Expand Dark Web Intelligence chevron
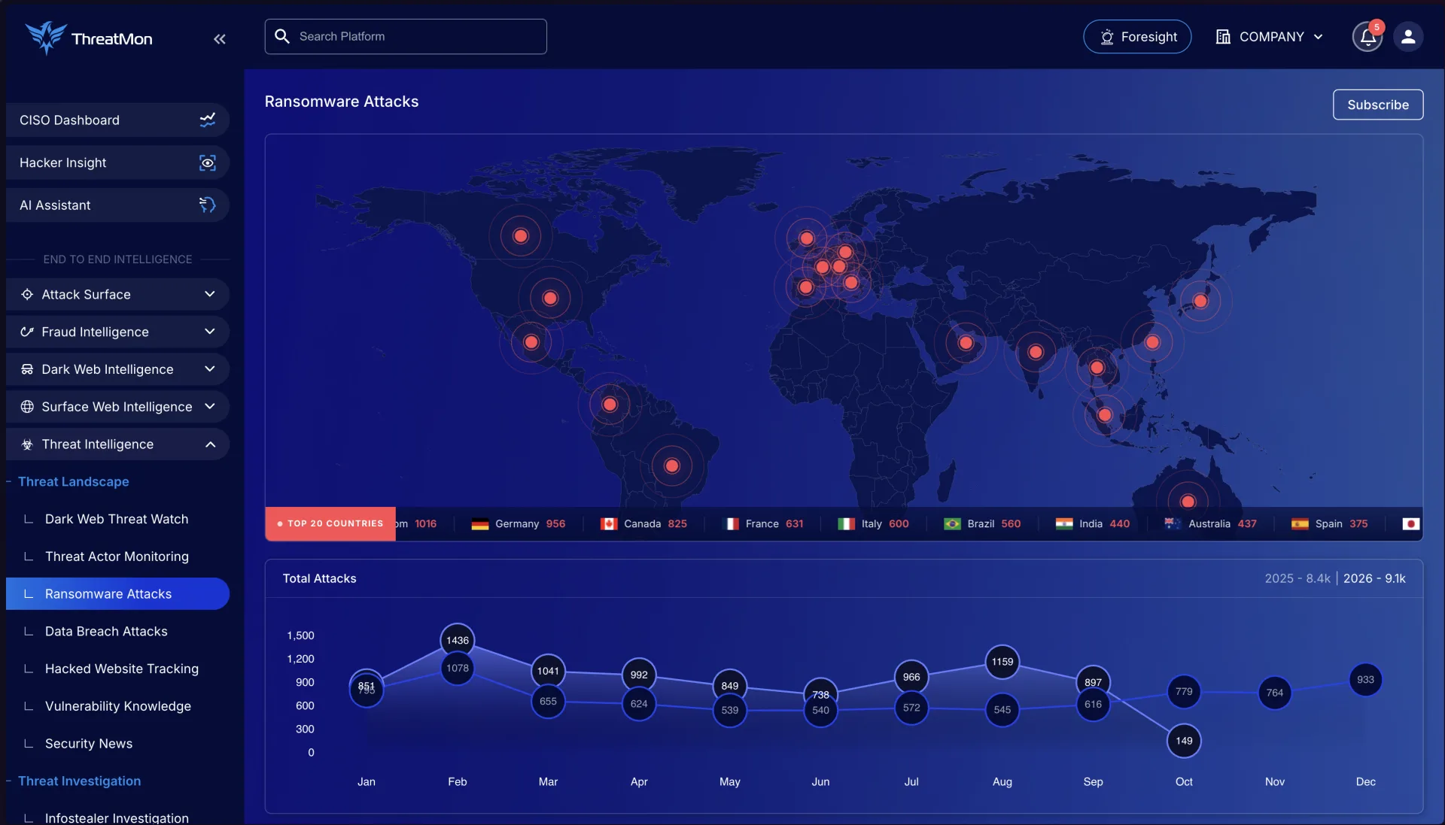1445x825 pixels. (x=210, y=369)
